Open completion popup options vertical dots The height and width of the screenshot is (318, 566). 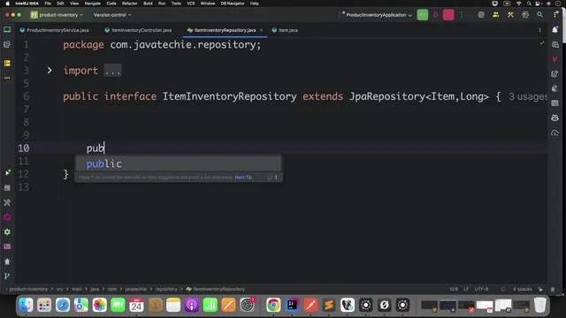[276, 178]
